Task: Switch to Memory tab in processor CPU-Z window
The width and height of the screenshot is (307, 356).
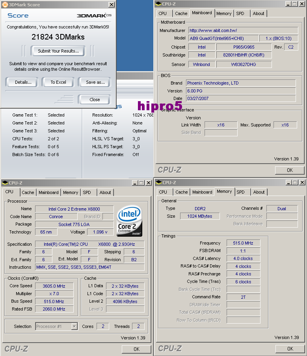Action: (71, 192)
